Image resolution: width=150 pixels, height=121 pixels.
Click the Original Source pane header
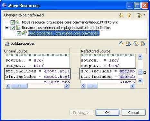point(36,51)
